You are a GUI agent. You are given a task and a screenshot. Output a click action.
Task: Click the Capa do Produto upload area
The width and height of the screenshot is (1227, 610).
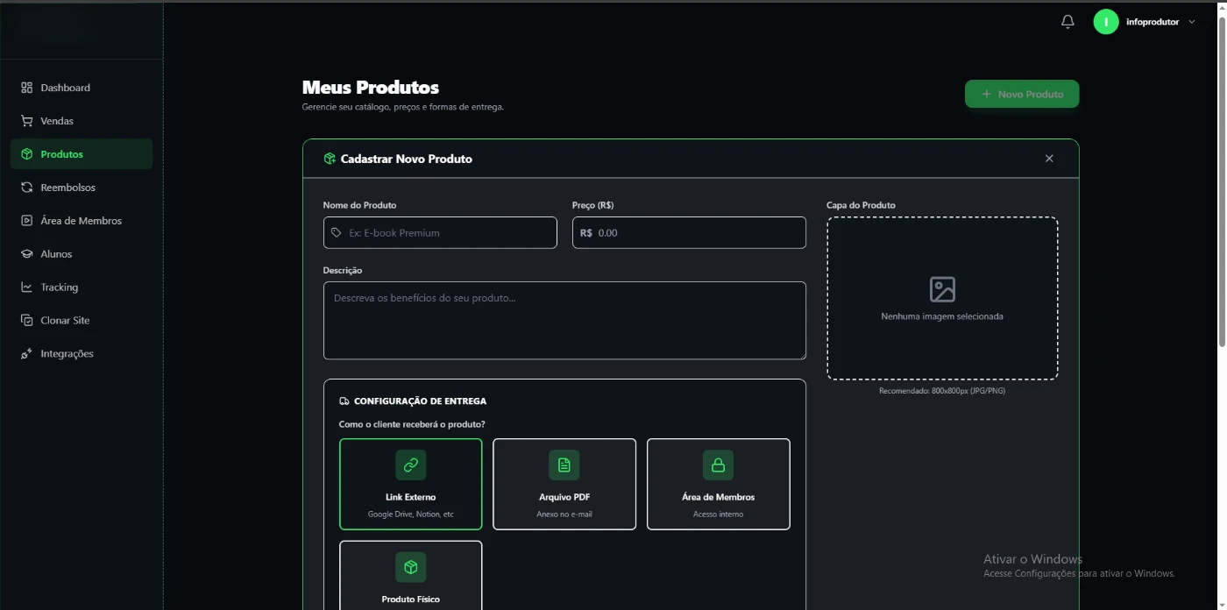pos(942,298)
